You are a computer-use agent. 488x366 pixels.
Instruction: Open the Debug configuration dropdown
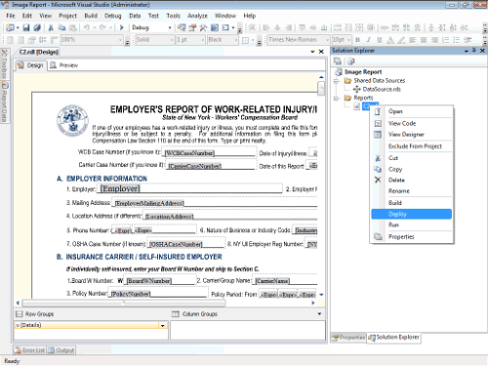(170, 27)
